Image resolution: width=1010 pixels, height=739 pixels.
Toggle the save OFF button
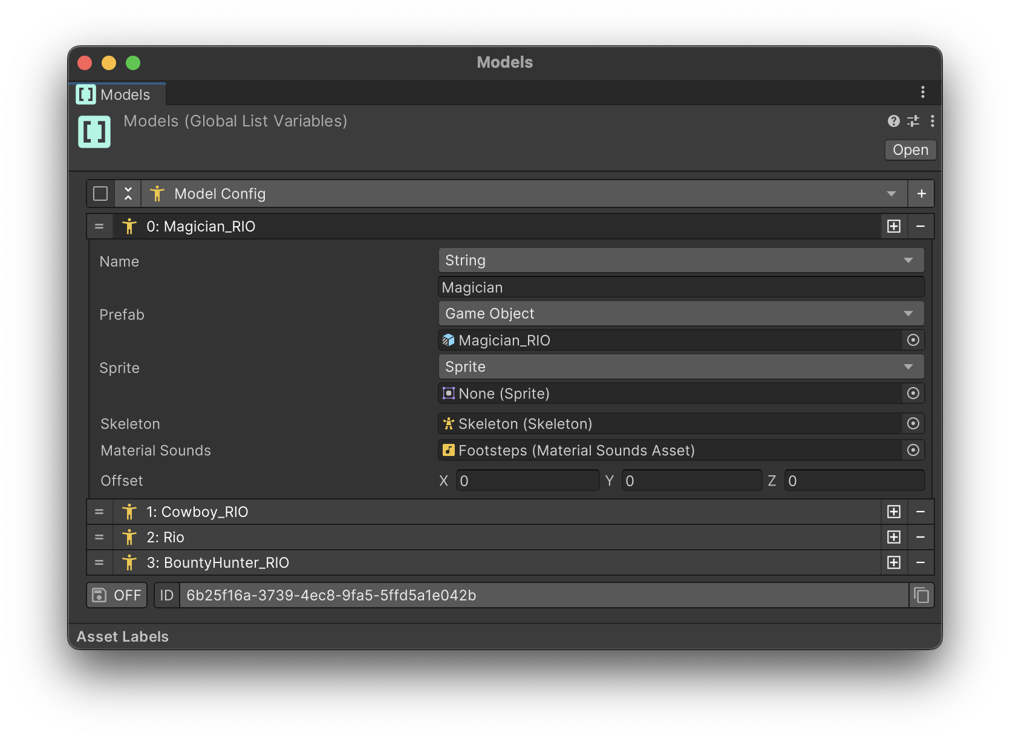click(x=117, y=595)
